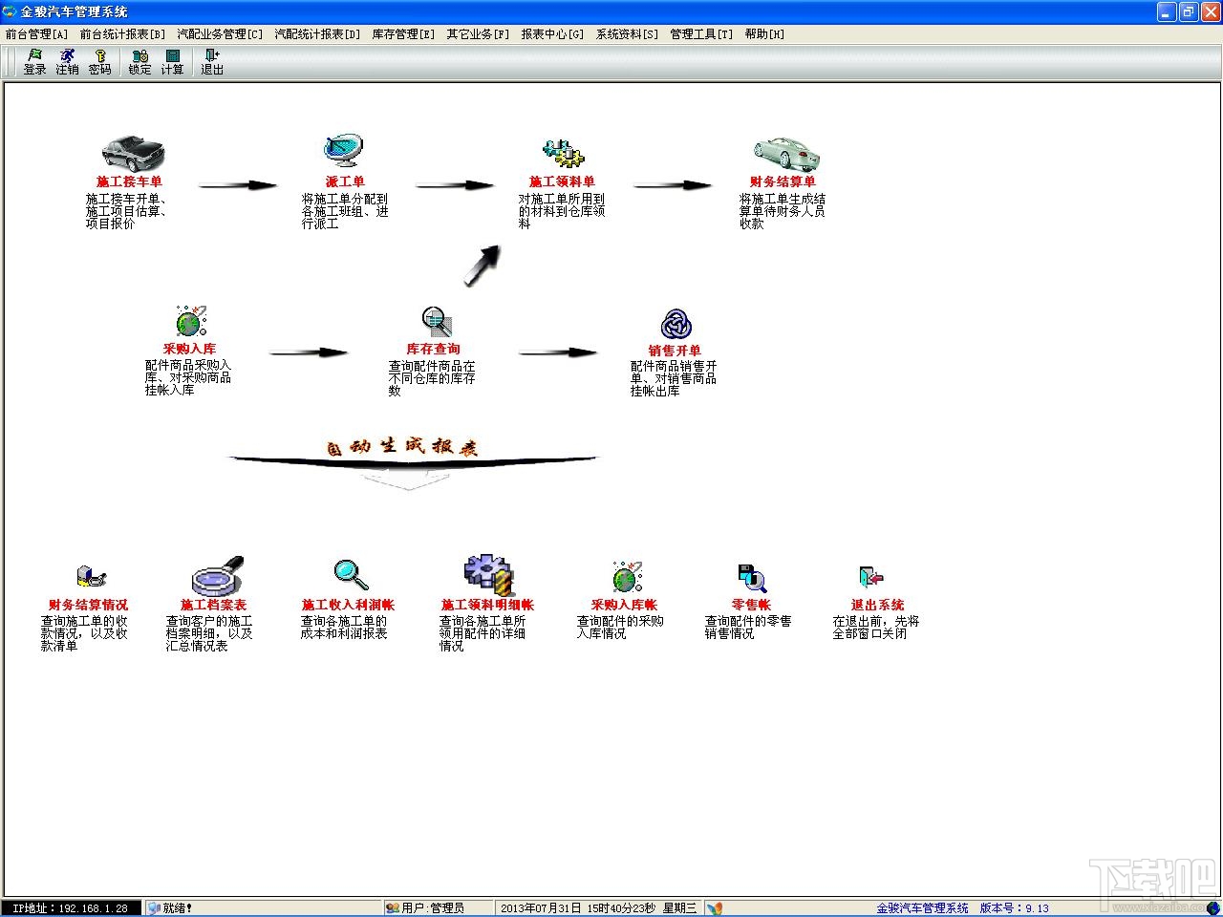Open the 施工领料明细帐 gear icon
This screenshot has width=1223, height=917.
[x=489, y=575]
